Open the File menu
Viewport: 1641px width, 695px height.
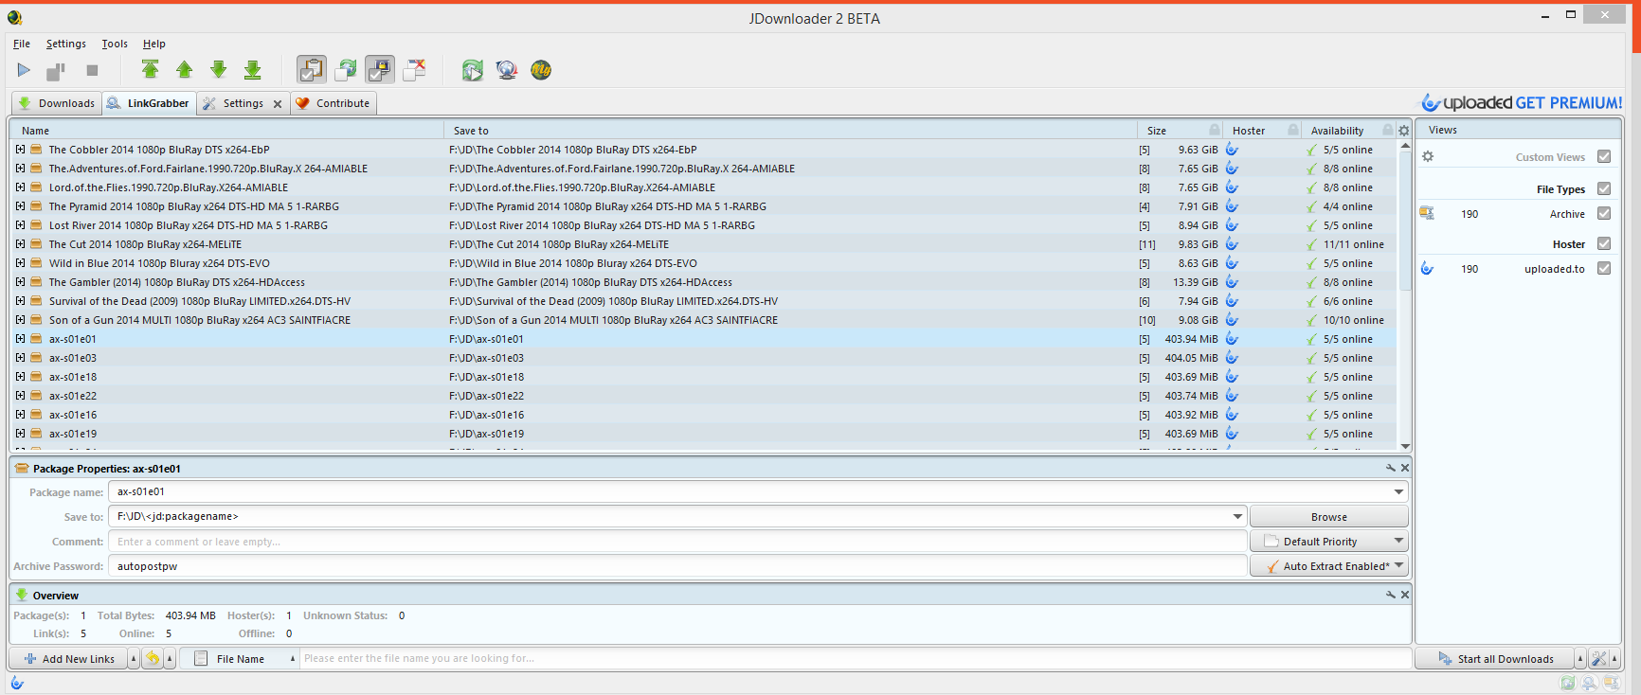coord(22,44)
